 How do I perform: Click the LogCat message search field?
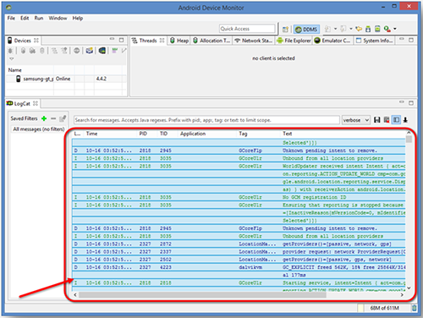[x=206, y=120]
